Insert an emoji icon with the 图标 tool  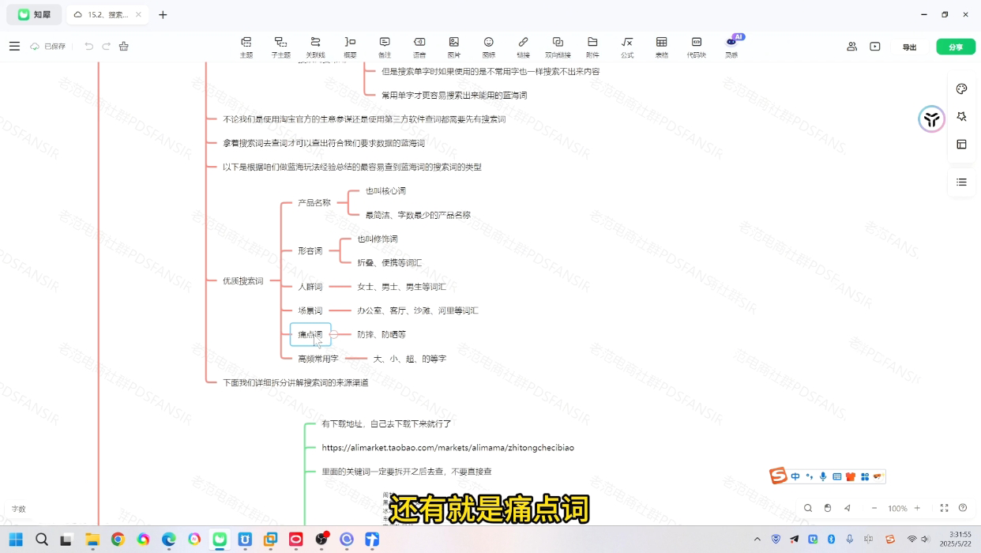489,46
